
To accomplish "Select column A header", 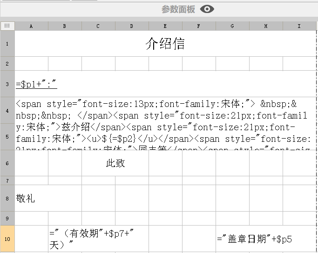I will [x=31, y=26].
